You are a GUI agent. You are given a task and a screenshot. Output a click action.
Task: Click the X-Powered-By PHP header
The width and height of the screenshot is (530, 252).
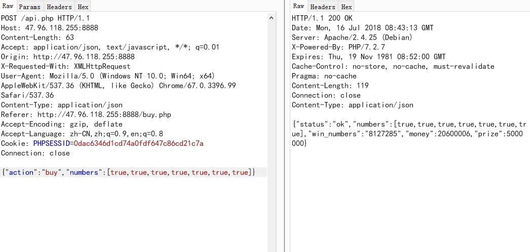338,47
